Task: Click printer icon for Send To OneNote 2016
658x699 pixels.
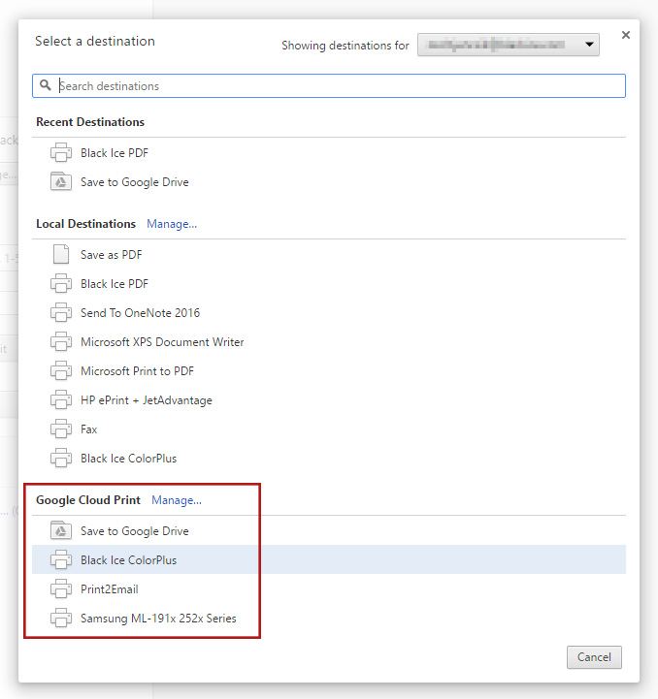Action: (x=61, y=313)
